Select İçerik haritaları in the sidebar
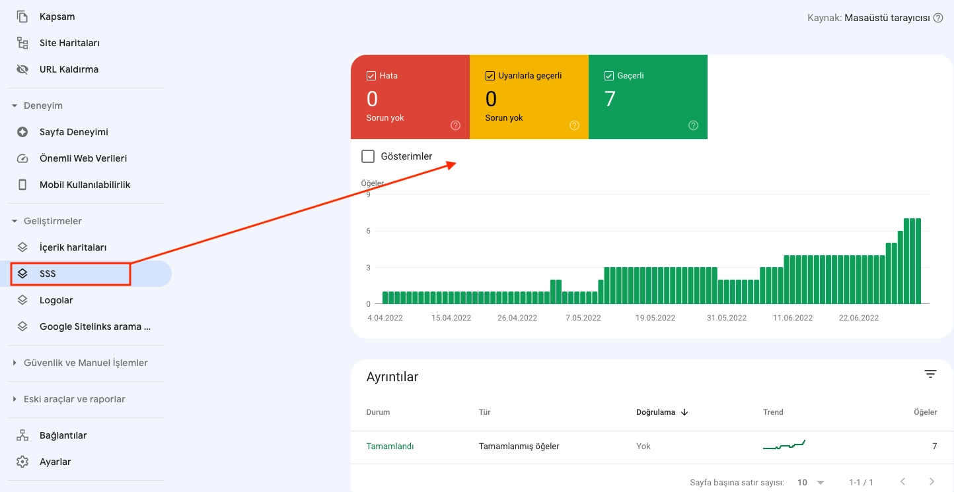The width and height of the screenshot is (954, 492). tap(73, 247)
